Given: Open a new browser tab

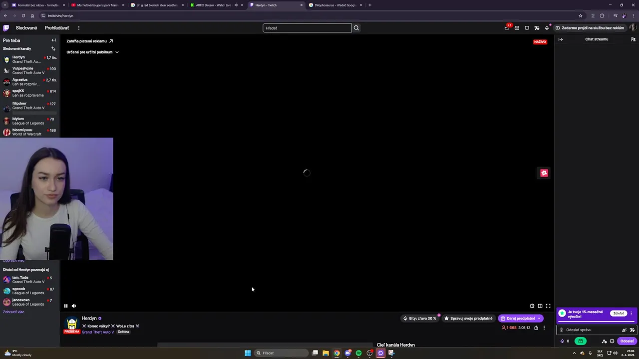Looking at the screenshot, I should click(369, 5).
